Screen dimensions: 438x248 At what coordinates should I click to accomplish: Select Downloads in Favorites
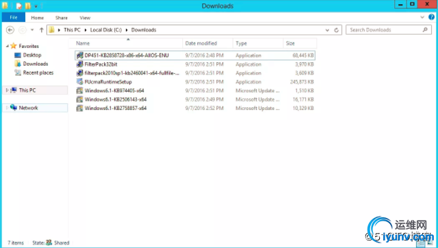click(36, 64)
